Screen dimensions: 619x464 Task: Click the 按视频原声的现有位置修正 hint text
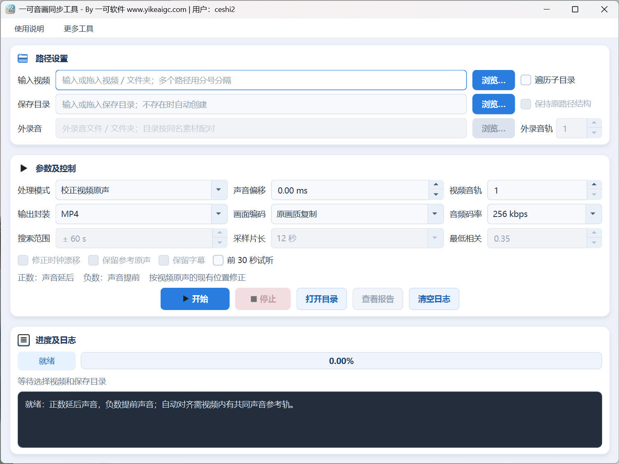click(x=197, y=277)
